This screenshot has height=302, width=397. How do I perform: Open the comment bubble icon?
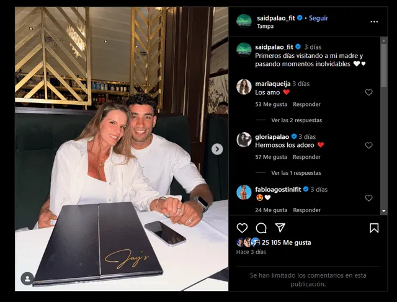pyautogui.click(x=261, y=228)
